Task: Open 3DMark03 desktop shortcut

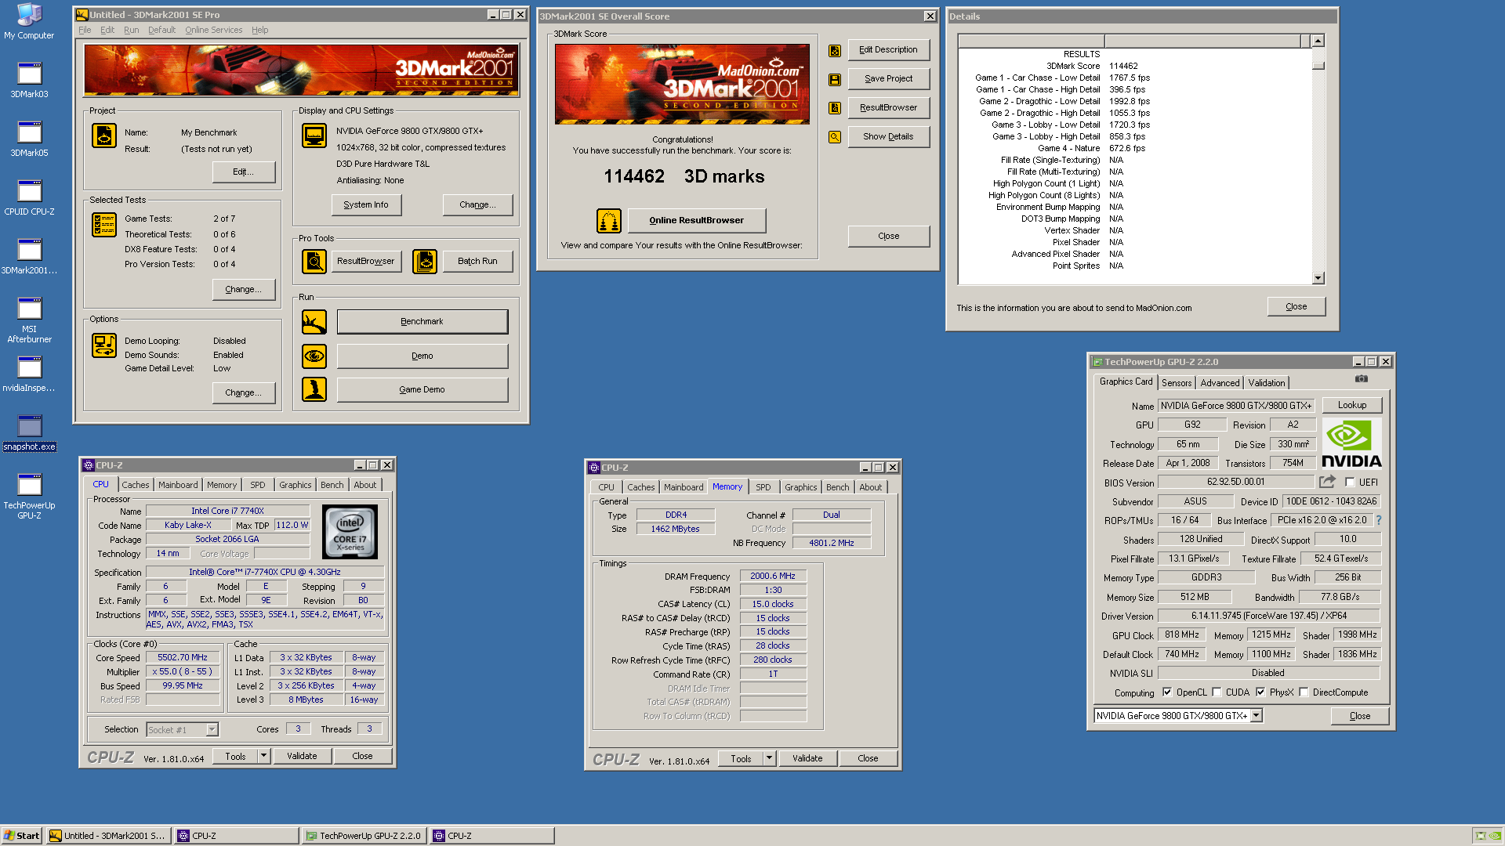Action: click(x=29, y=80)
